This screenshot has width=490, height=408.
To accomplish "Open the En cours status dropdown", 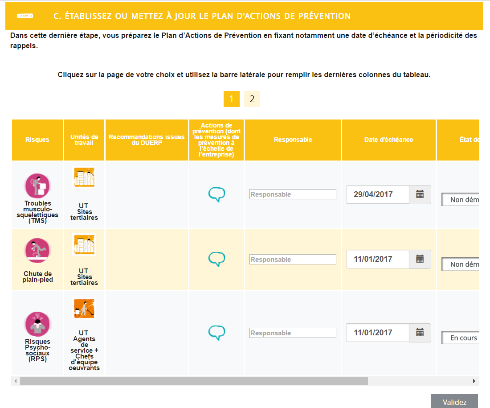I will (460, 338).
